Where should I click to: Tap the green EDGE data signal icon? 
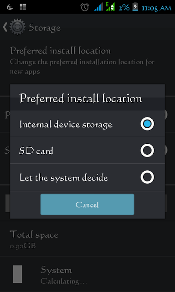(x=110, y=7)
